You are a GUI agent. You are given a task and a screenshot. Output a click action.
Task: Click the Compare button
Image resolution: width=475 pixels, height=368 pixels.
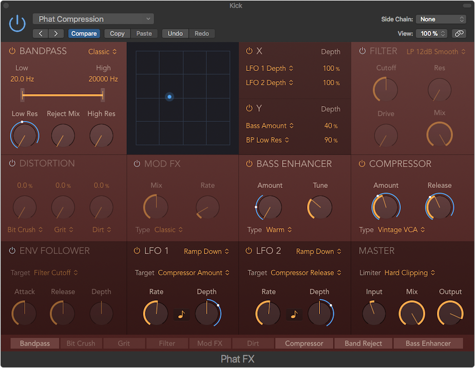point(84,33)
